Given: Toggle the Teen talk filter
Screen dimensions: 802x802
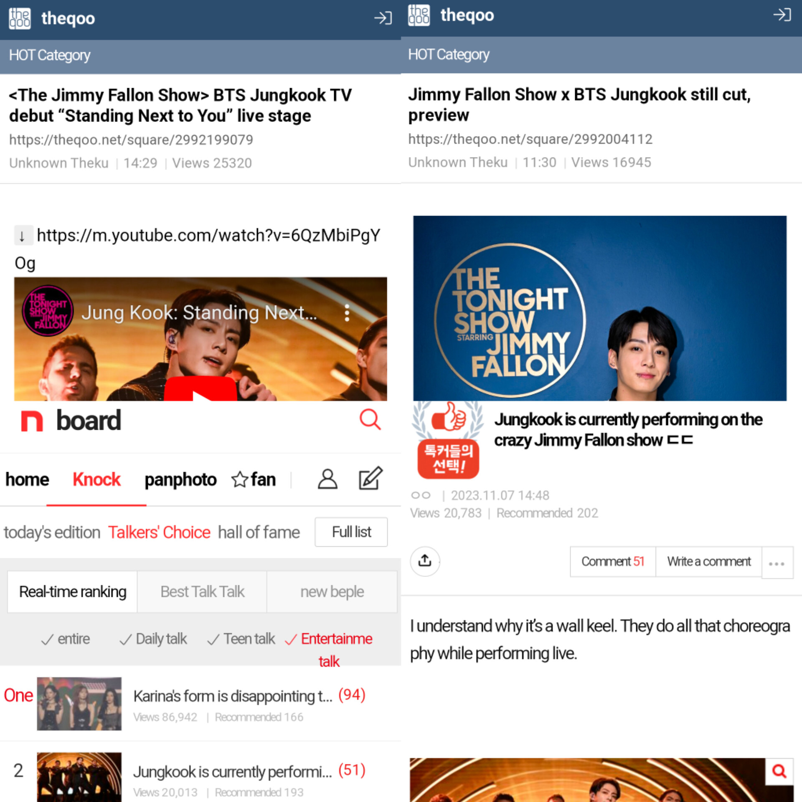Looking at the screenshot, I should tap(241, 639).
